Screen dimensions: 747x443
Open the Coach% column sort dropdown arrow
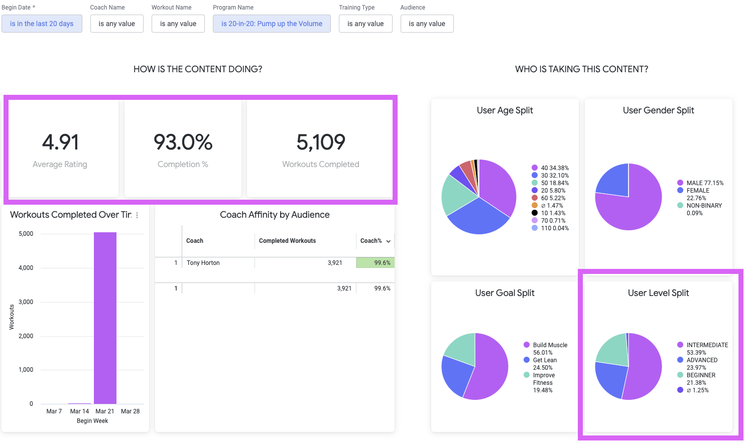click(x=389, y=241)
